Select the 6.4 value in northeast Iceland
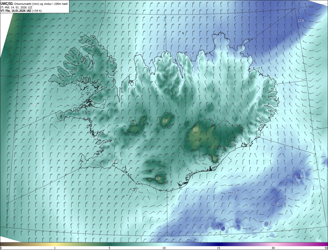 tap(251, 80)
